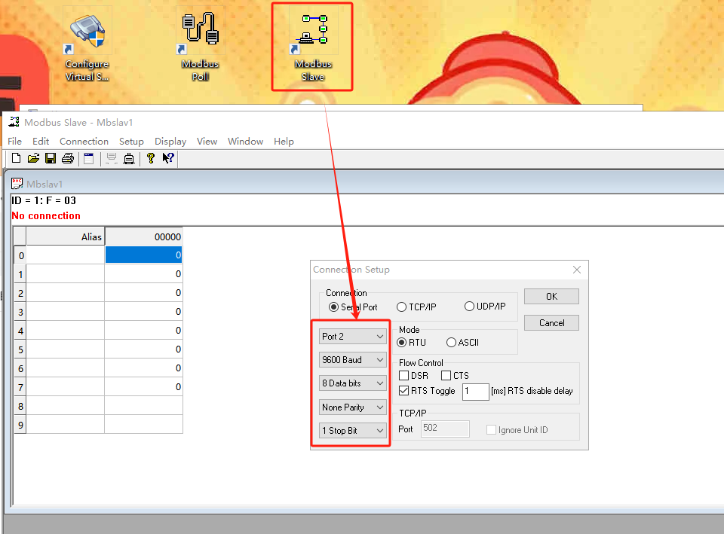Click the Connect toolbar icon
Viewport: 724px width, 534px height.
coord(112,159)
